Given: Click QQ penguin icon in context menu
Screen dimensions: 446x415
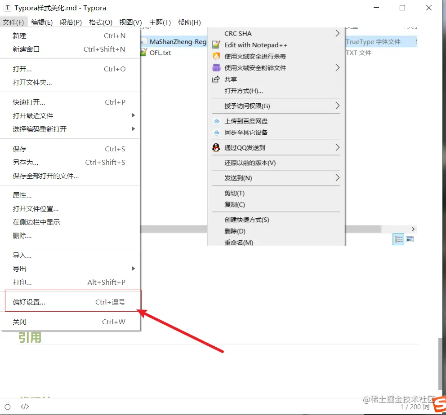Looking at the screenshot, I should point(216,147).
